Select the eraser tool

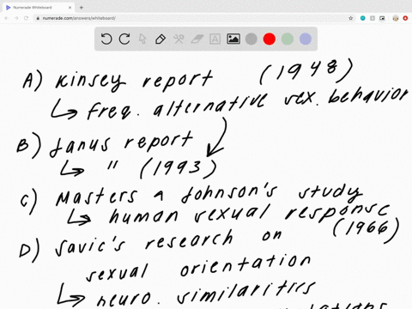pyautogui.click(x=197, y=39)
